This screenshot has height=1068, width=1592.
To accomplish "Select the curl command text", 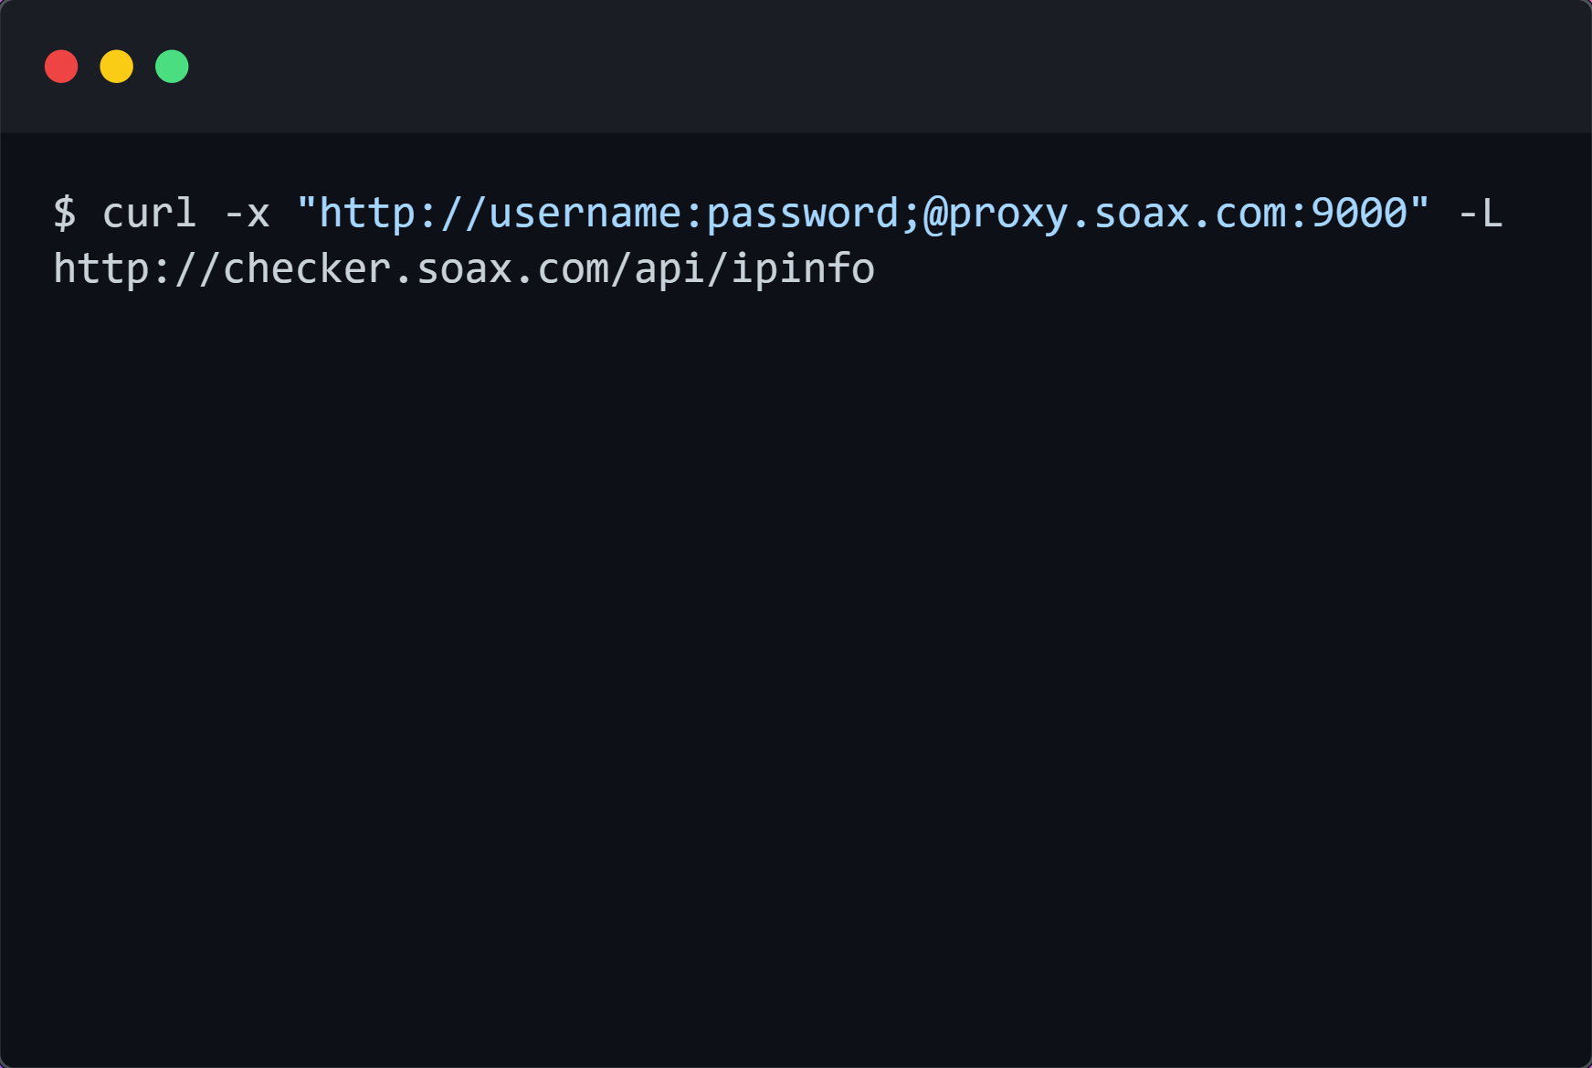I will pos(151,213).
